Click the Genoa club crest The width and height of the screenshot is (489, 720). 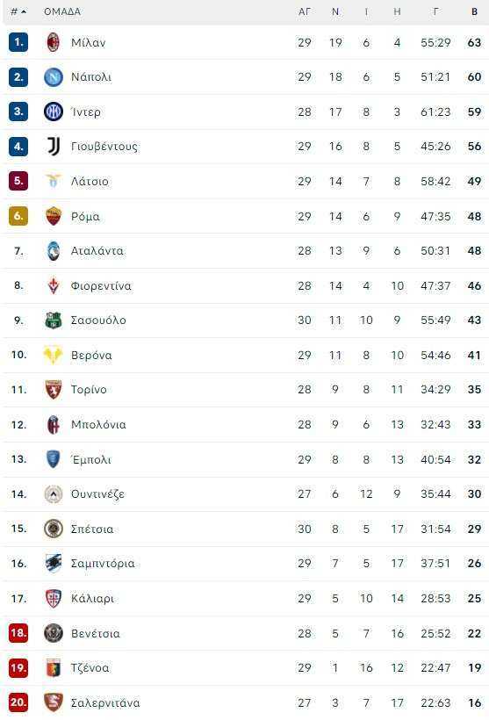(x=54, y=667)
